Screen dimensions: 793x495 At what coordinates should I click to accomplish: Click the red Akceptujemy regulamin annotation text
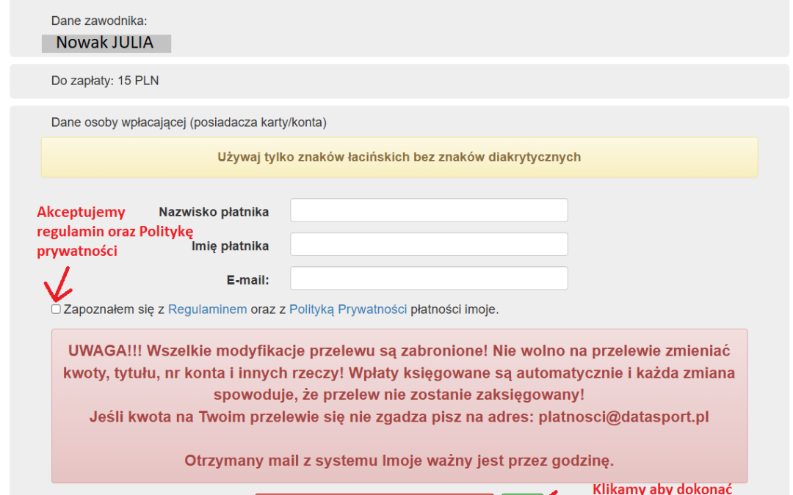(115, 231)
